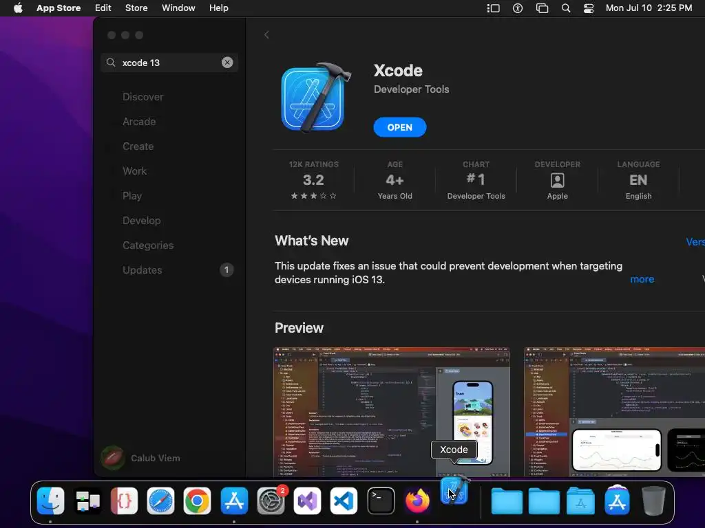Open the diagram-windows app icon in dock

coord(87,500)
